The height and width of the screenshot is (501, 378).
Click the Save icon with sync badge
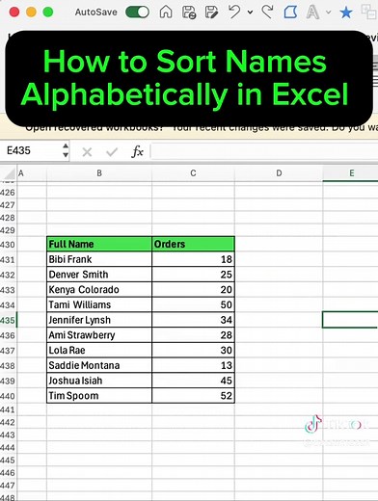pyautogui.click(x=189, y=13)
